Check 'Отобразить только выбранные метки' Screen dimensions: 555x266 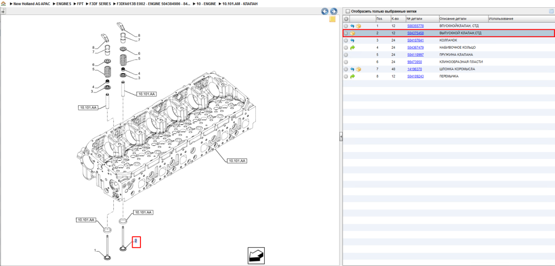pyautogui.click(x=347, y=11)
